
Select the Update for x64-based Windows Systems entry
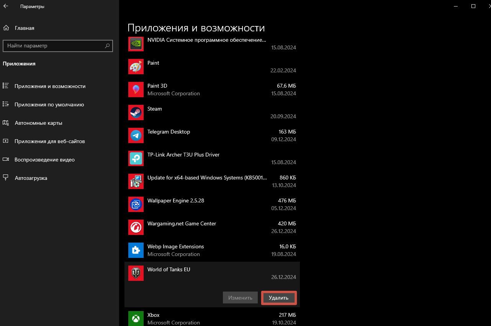pyautogui.click(x=212, y=181)
